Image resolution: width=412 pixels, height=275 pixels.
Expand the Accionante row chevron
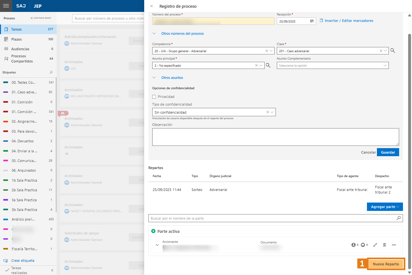[x=157, y=245]
